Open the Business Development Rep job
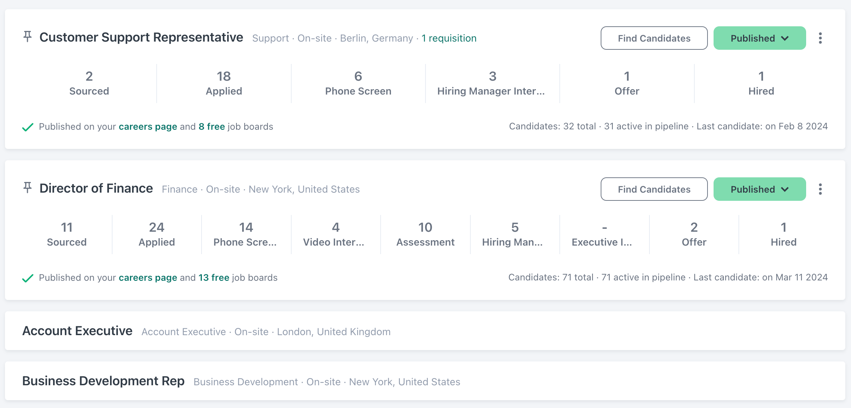Image resolution: width=851 pixels, height=408 pixels. click(103, 381)
